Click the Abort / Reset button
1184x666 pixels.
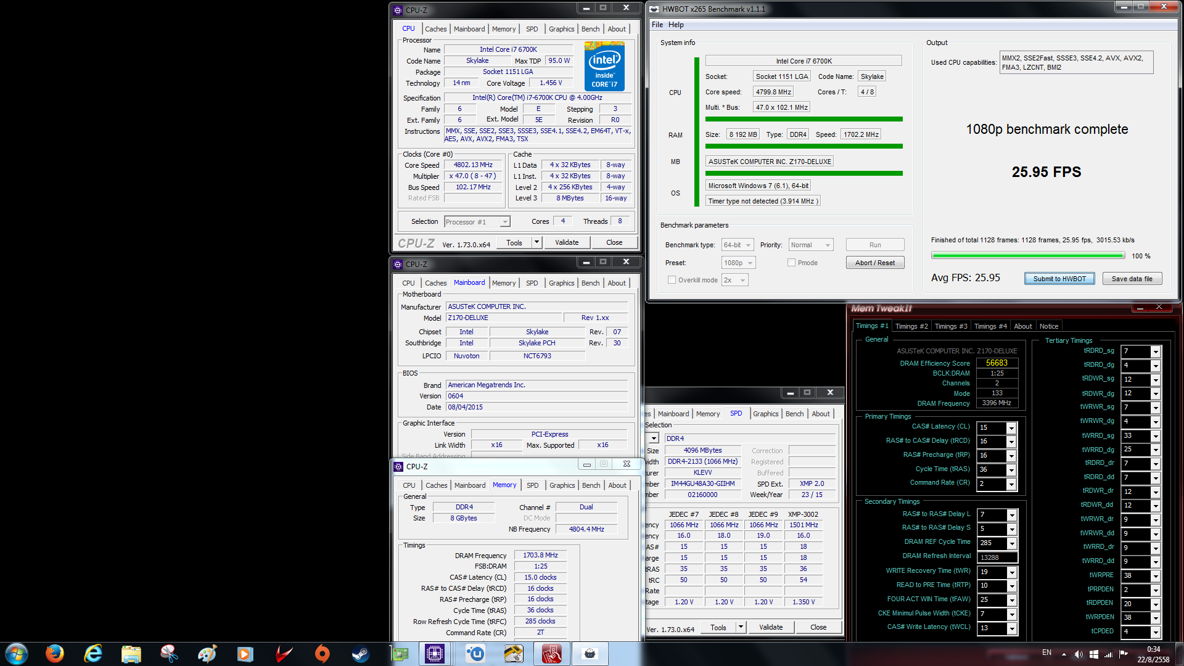[875, 263]
